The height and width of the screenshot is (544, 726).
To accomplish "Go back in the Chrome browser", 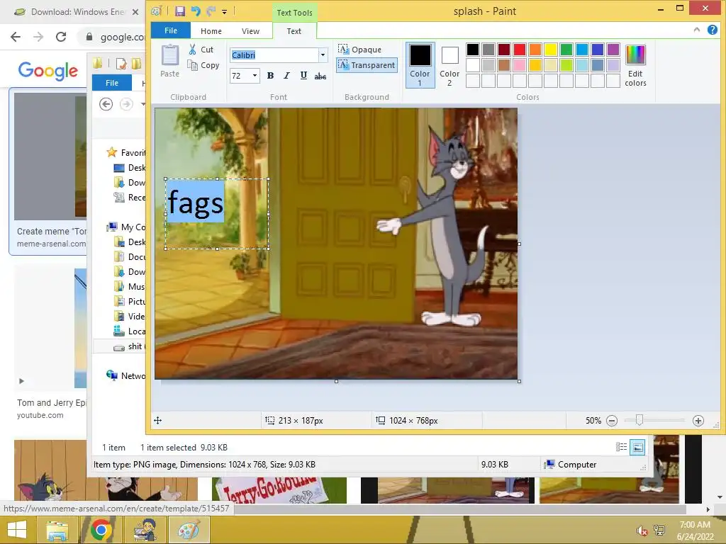I will (16, 37).
